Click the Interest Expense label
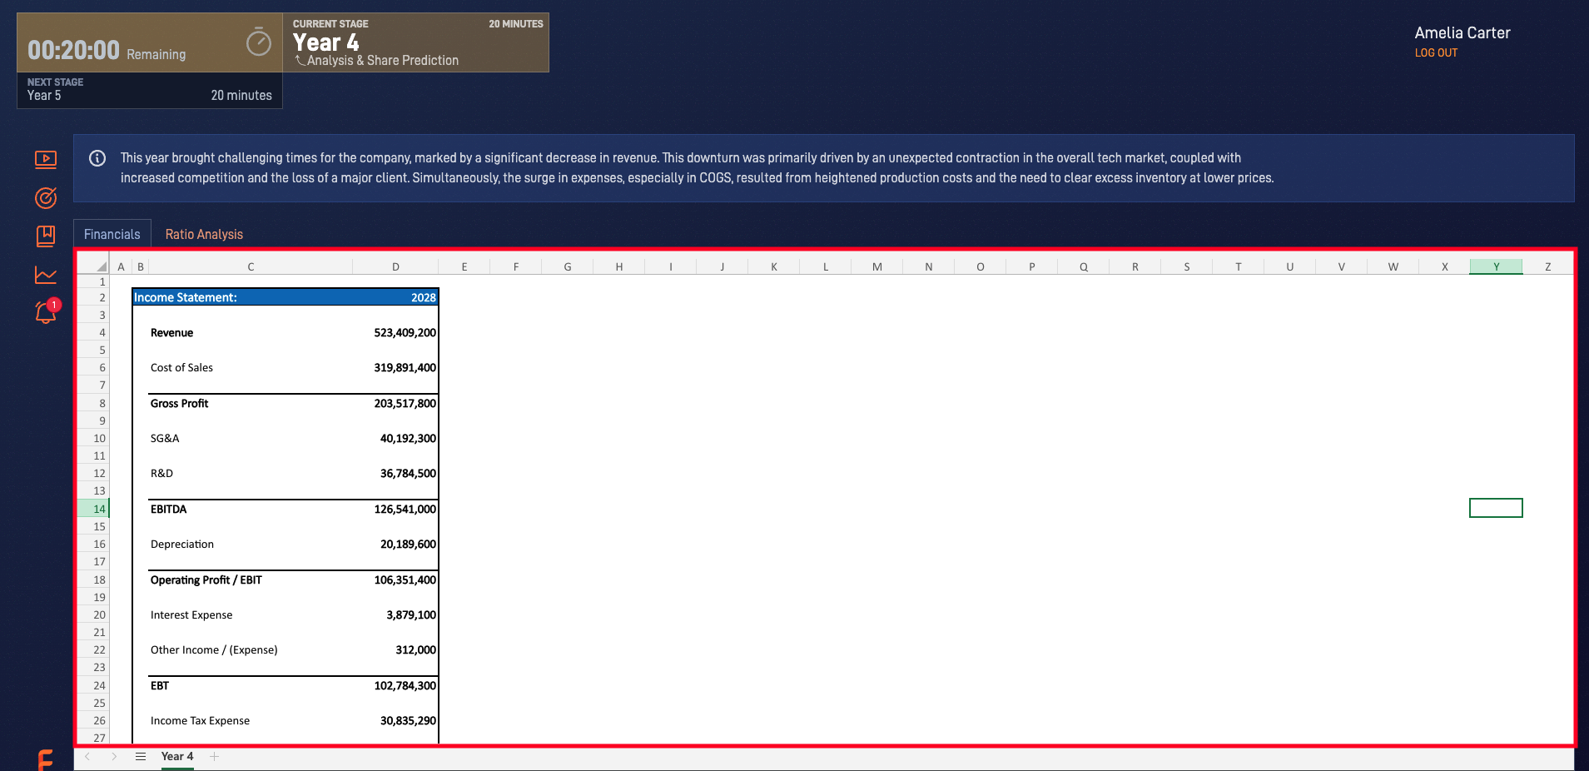The image size is (1589, 771). 191,615
